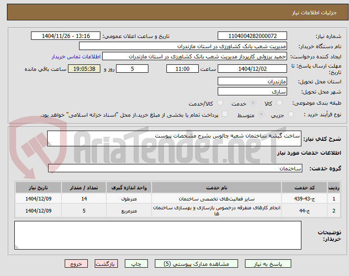Viewport: 349px width, 276px height.
Task: Click the کد خدمت column header
Action: pyautogui.click(x=304, y=188)
